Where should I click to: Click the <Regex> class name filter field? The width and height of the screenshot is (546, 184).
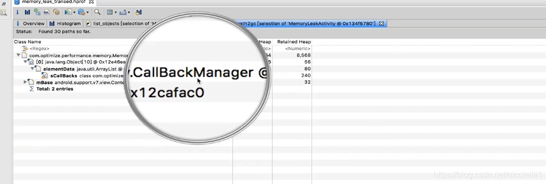pyautogui.click(x=39, y=49)
